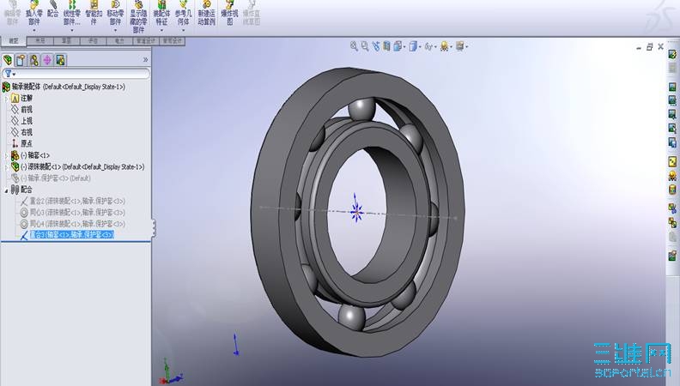Open dropdown arrow below 参考几何体
This screenshot has height=386, width=680.
(x=184, y=30)
